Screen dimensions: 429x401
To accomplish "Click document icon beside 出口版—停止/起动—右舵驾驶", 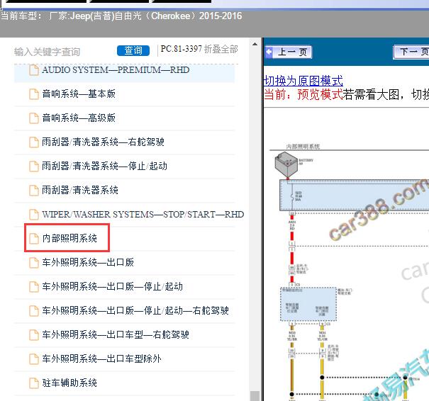I will click(34, 310).
